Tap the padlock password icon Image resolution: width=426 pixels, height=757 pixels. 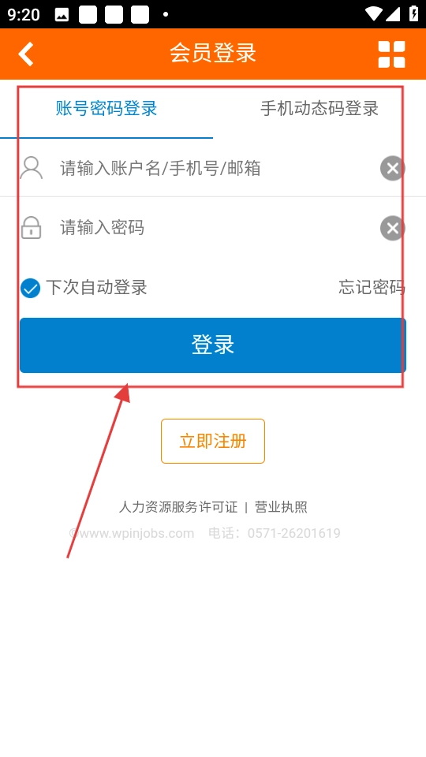tap(32, 227)
